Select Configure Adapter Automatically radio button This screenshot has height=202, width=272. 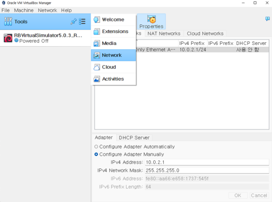[x=96, y=147]
